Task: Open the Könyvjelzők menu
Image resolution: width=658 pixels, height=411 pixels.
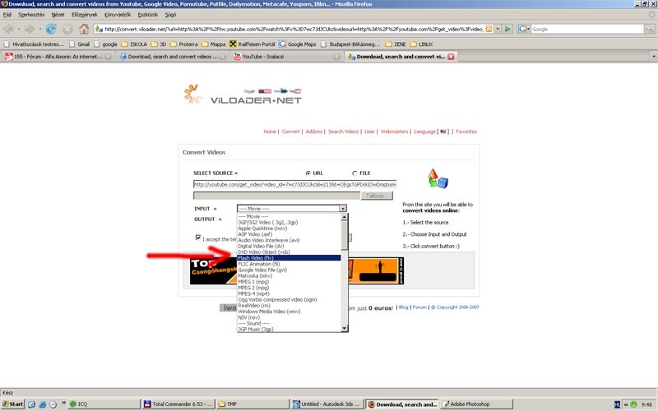Action: [x=118, y=15]
